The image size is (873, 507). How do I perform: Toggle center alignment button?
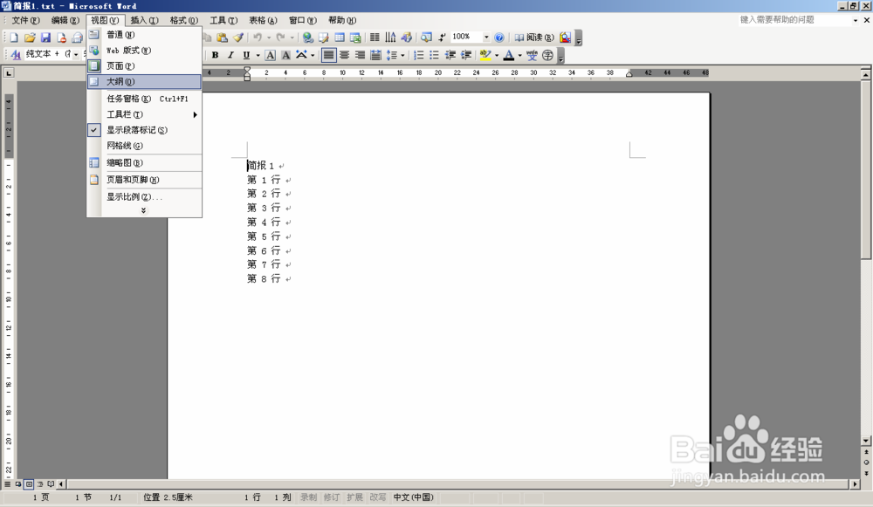pos(345,55)
